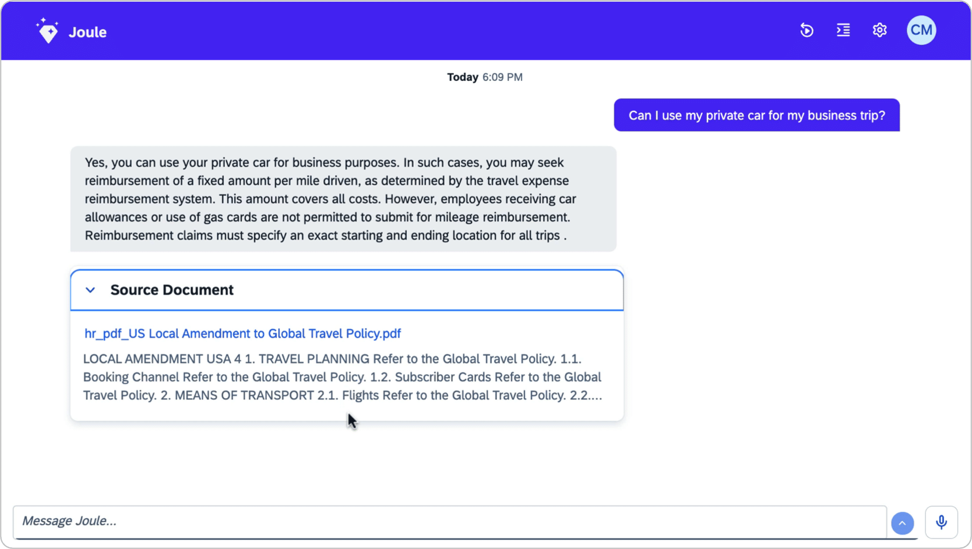Click the Source Document header title
The width and height of the screenshot is (972, 549).
point(172,290)
